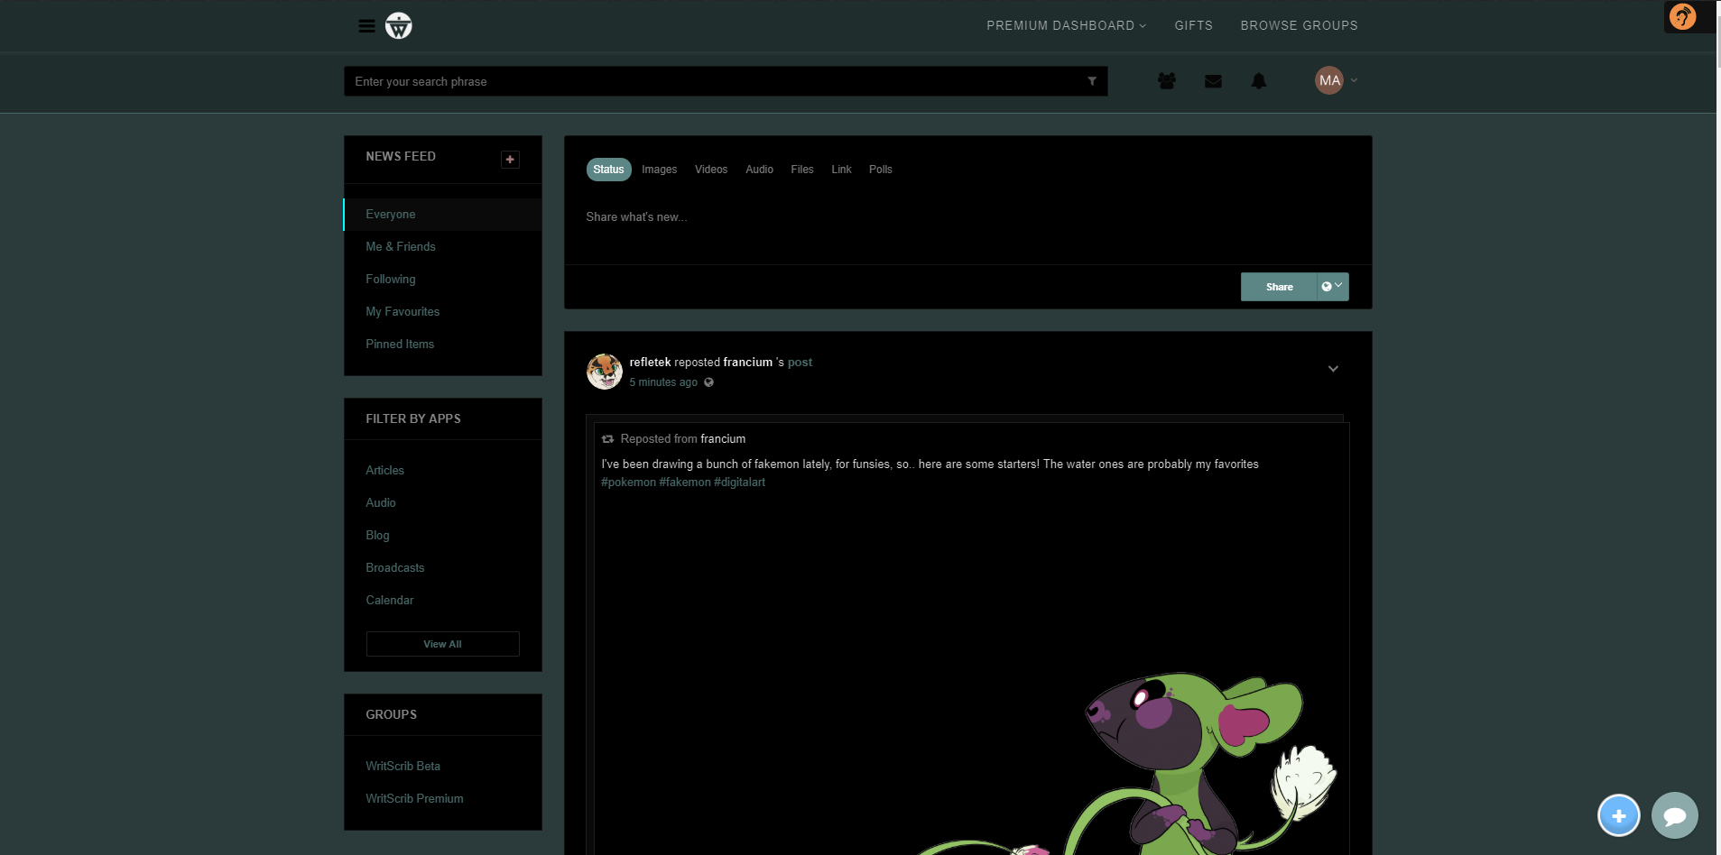Screen dimensions: 1721x855
Task: Expand the Premium Dashboard dropdown
Action: coord(1066,25)
